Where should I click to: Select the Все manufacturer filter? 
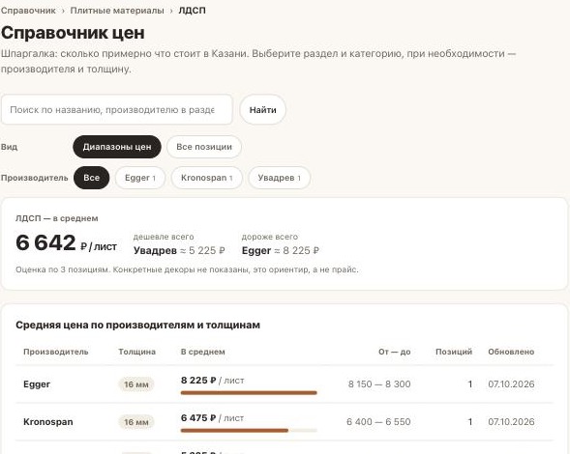[x=91, y=178]
